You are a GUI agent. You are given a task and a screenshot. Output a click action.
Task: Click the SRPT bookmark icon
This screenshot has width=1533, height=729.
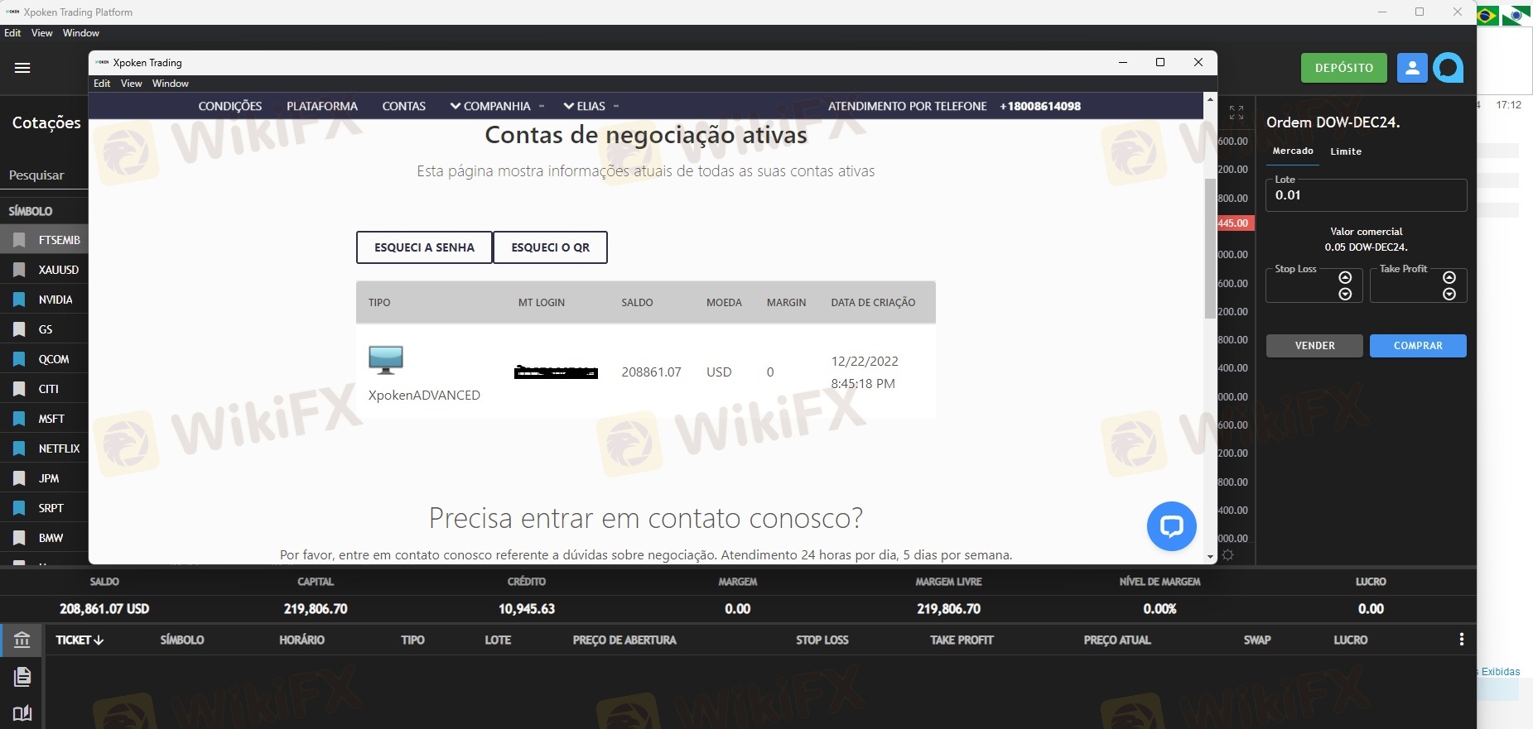tap(19, 508)
